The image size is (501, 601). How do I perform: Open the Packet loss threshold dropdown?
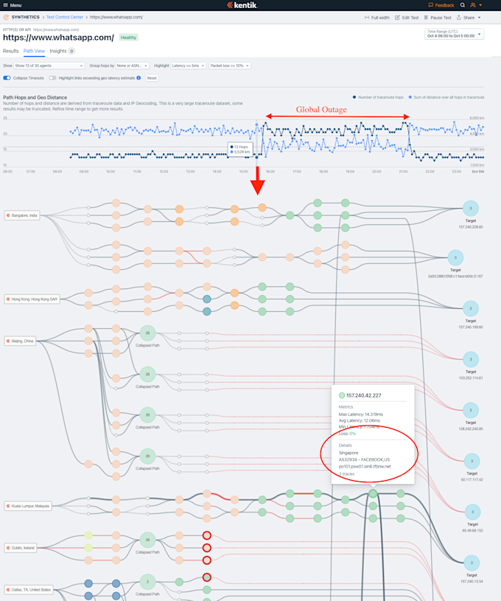coord(230,66)
